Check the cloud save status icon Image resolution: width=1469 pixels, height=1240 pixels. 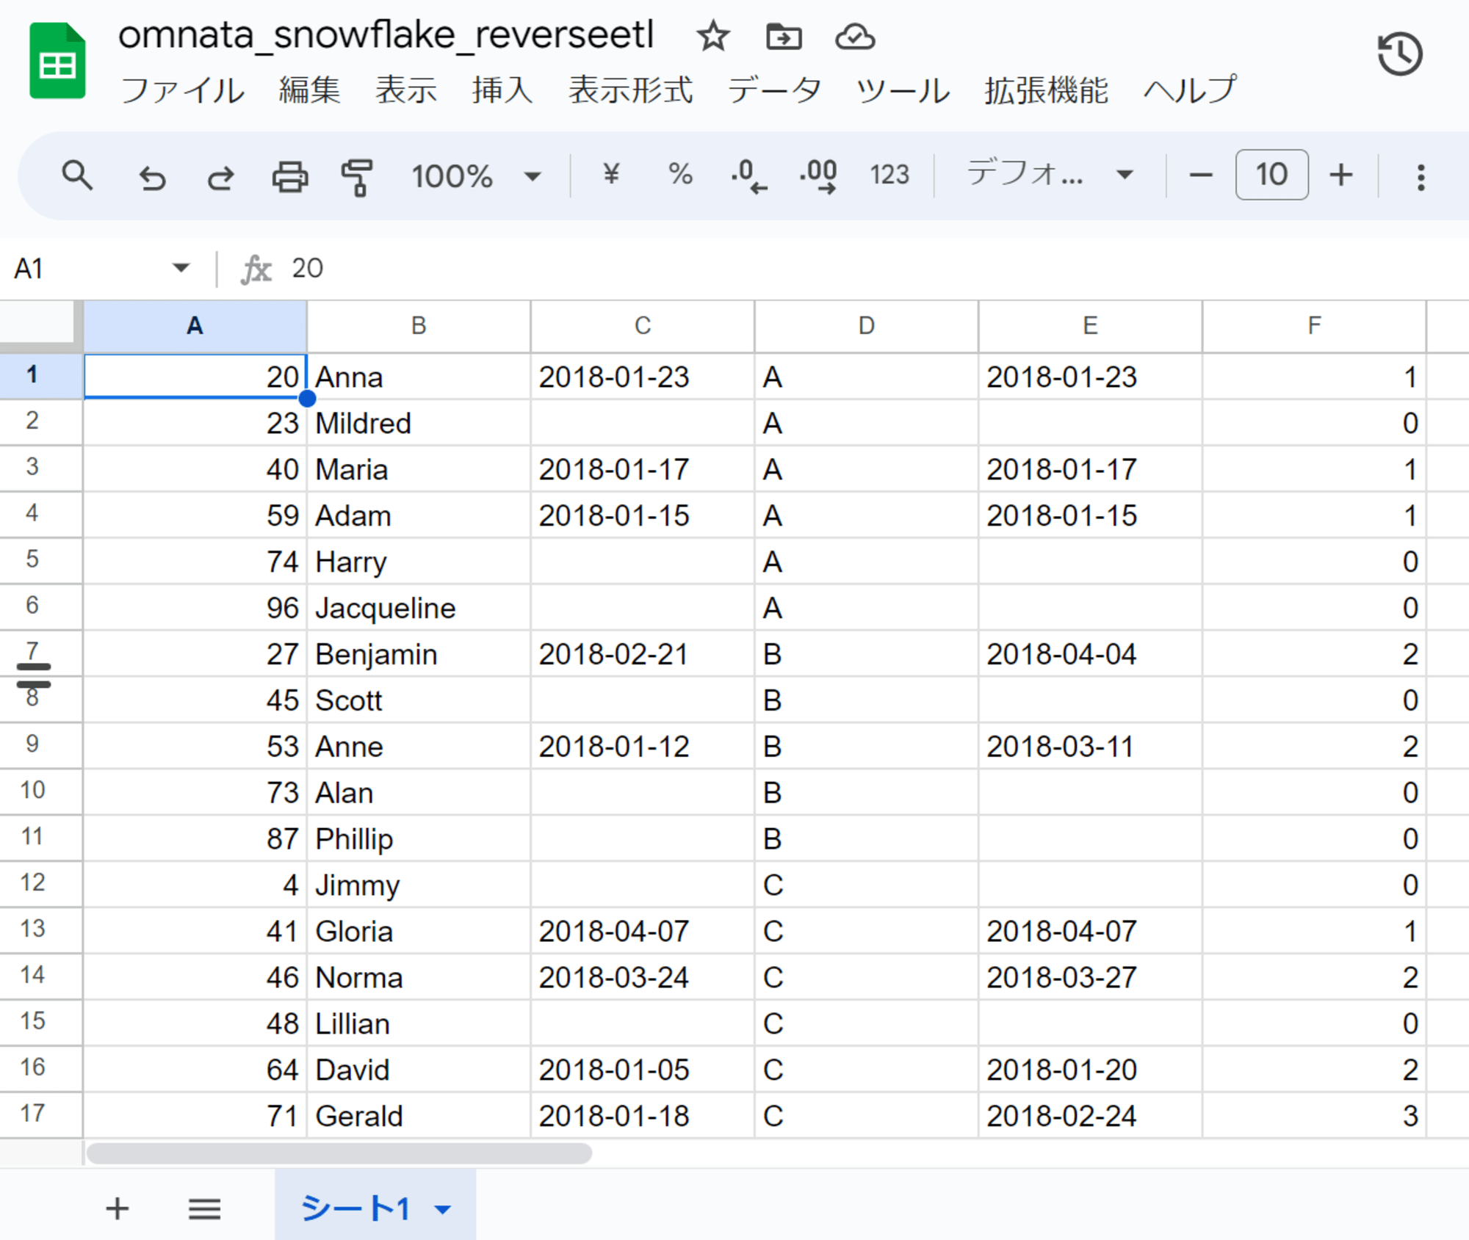tap(855, 36)
